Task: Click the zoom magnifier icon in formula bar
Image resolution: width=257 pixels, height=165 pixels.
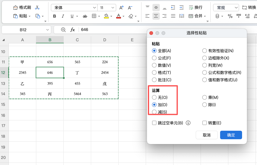Action: [x=63, y=30]
